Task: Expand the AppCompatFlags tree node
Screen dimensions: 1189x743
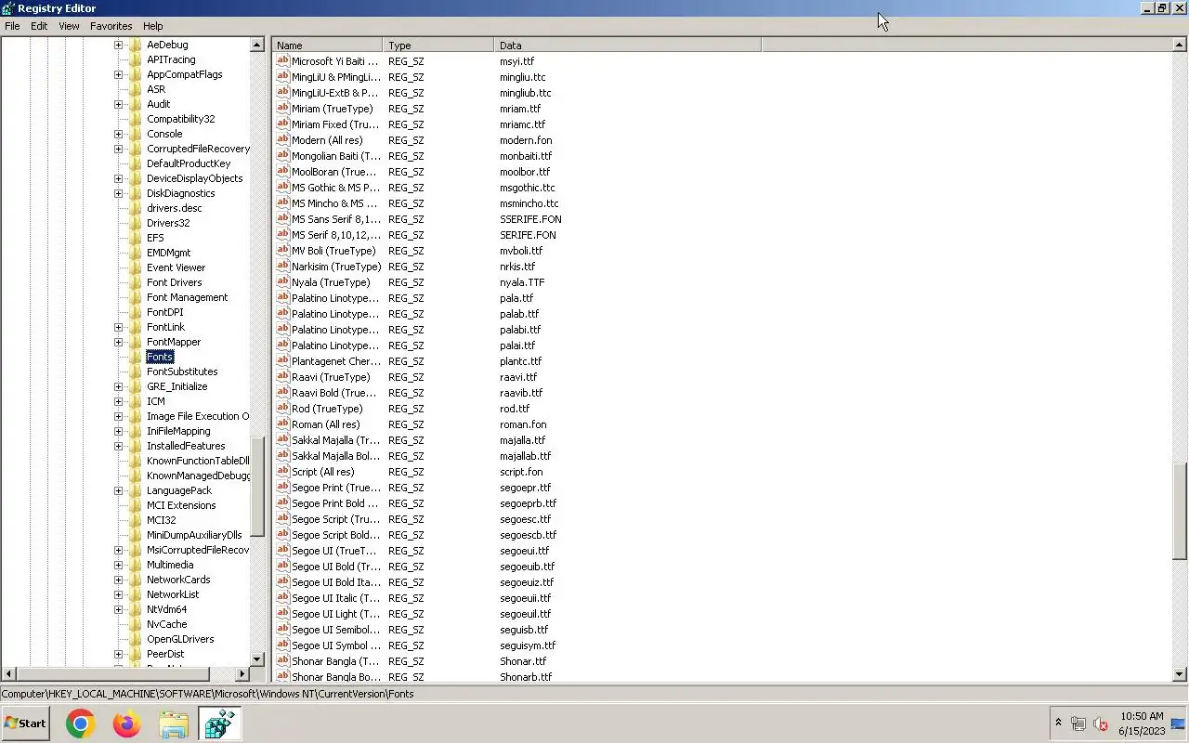Action: click(x=118, y=74)
